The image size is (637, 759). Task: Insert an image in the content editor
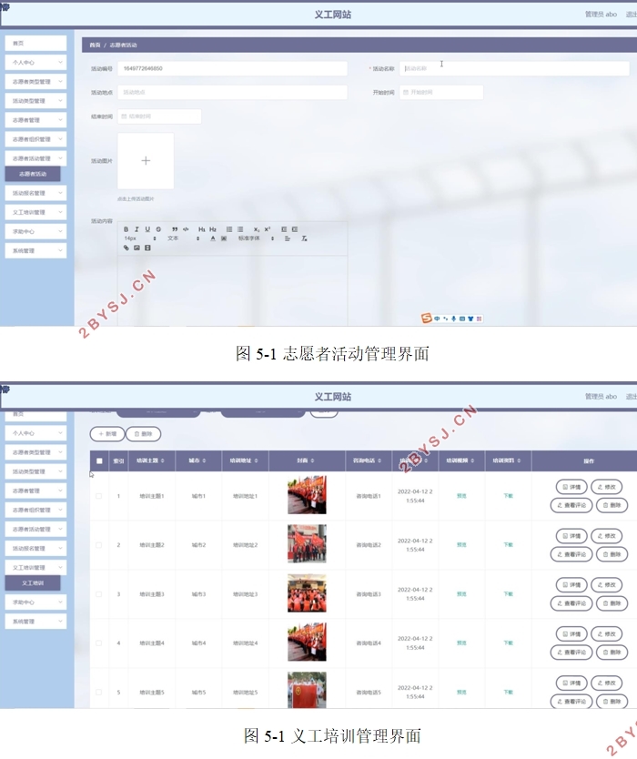pos(136,248)
